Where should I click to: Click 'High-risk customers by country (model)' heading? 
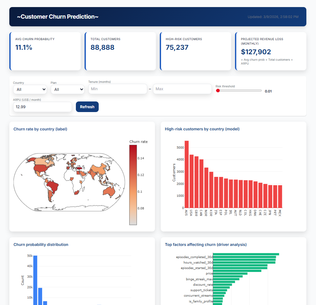pyautogui.click(x=202, y=129)
